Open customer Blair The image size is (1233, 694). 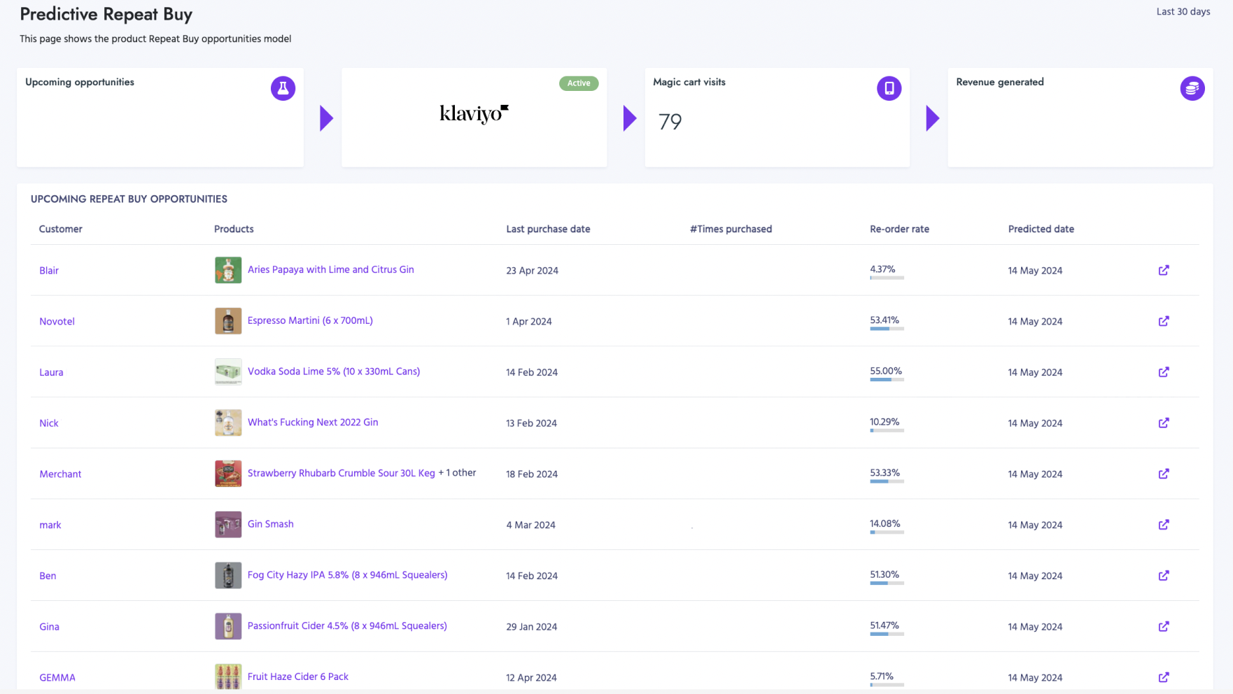49,271
